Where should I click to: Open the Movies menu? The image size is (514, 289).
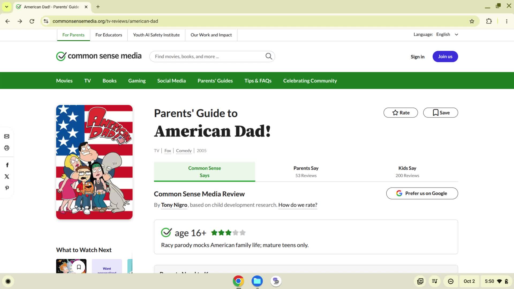tap(64, 81)
